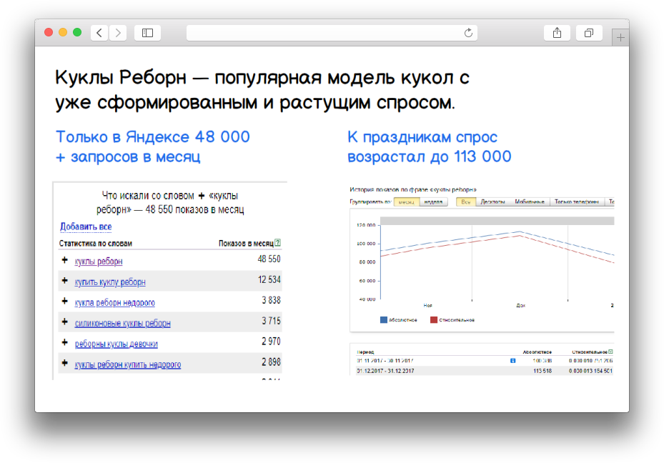Click period "01.12.2017 - 31.12.2017" row
Screen dimensions: 664x463
[x=484, y=371]
